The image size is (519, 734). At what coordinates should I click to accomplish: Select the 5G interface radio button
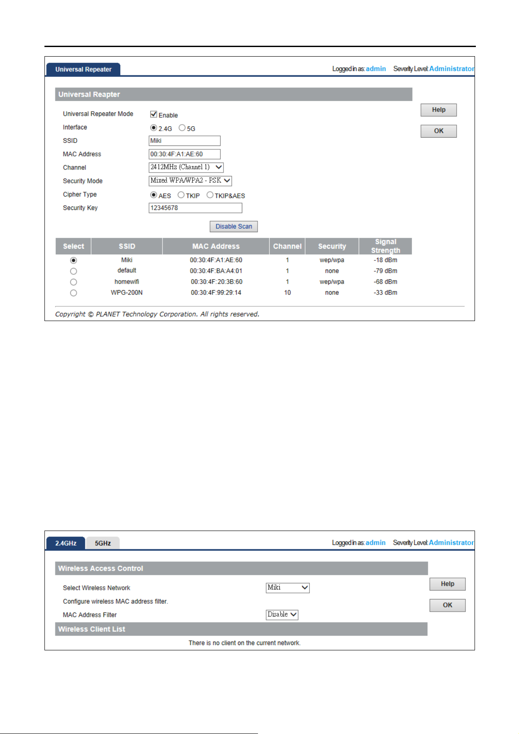pos(182,128)
